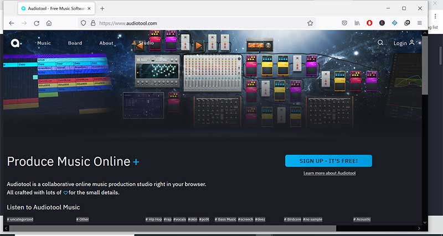443x236 pixels.
Task: Click the site search magnifier icon
Action: pos(380,43)
